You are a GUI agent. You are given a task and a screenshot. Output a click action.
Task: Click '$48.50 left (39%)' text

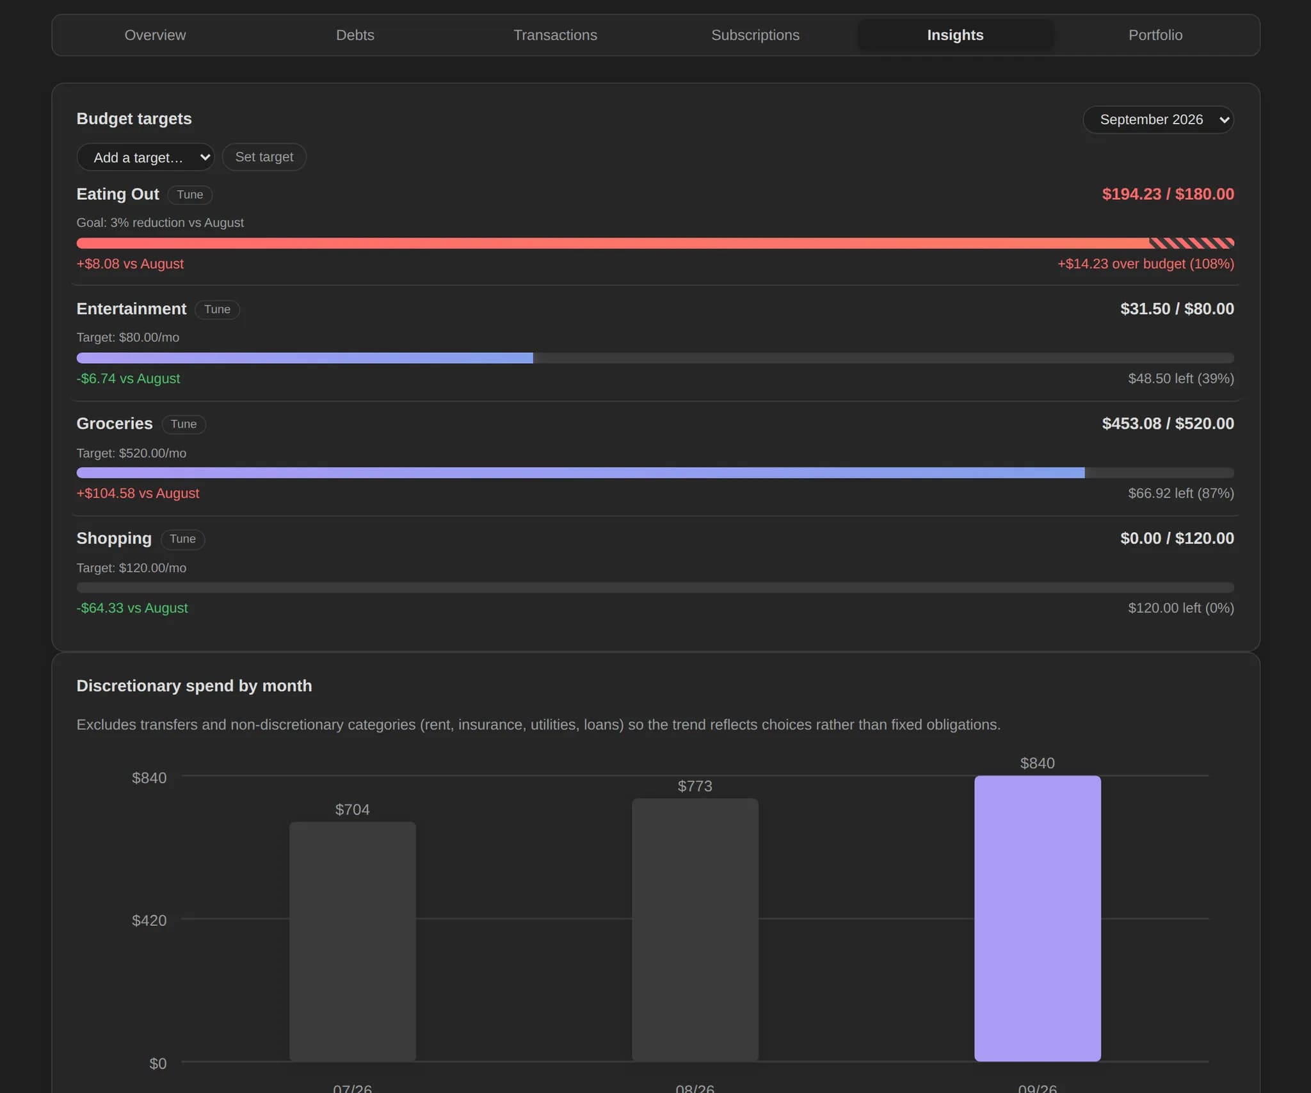(1180, 378)
